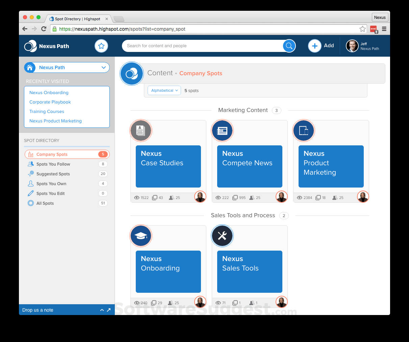Select Spots You Follow in directory
This screenshot has height=342, width=409.
tap(53, 164)
